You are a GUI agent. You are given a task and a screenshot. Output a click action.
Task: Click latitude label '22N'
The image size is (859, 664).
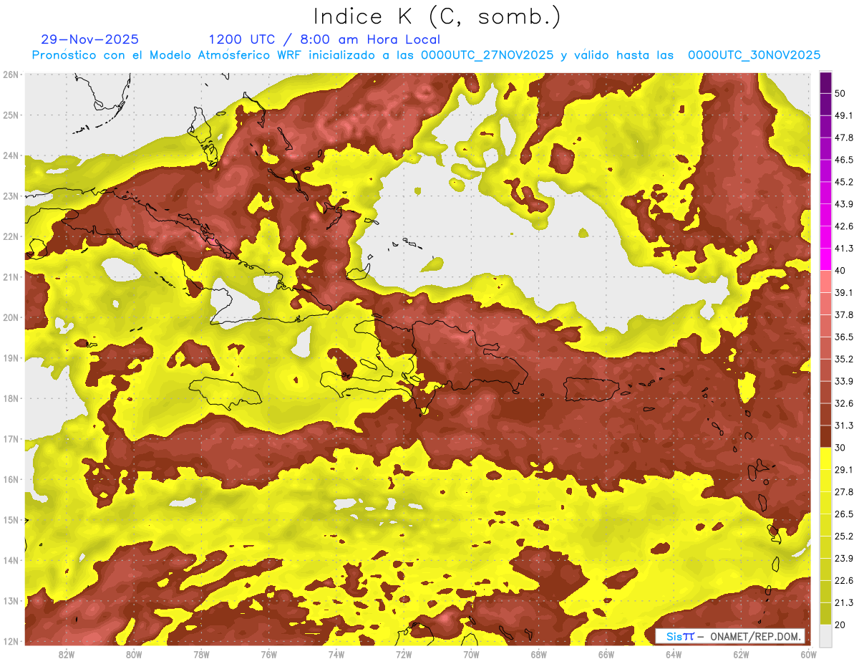(11, 236)
